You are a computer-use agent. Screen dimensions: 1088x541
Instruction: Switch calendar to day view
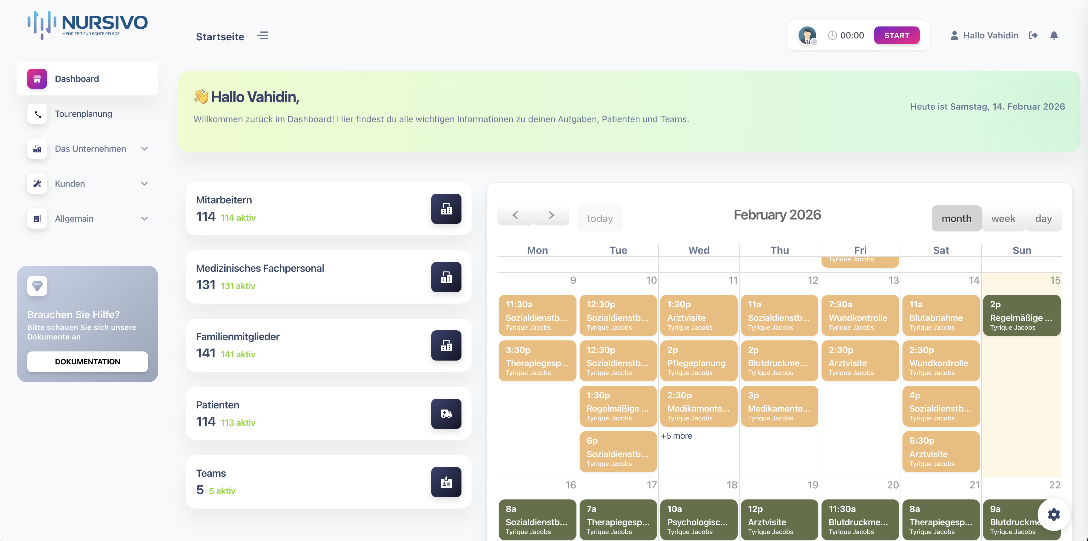1044,218
